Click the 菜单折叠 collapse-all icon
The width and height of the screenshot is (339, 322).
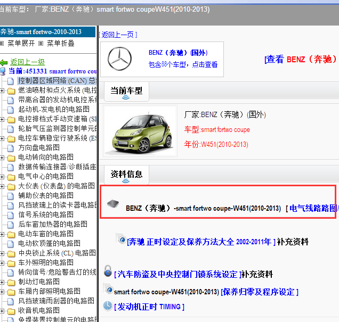click(x=41, y=44)
